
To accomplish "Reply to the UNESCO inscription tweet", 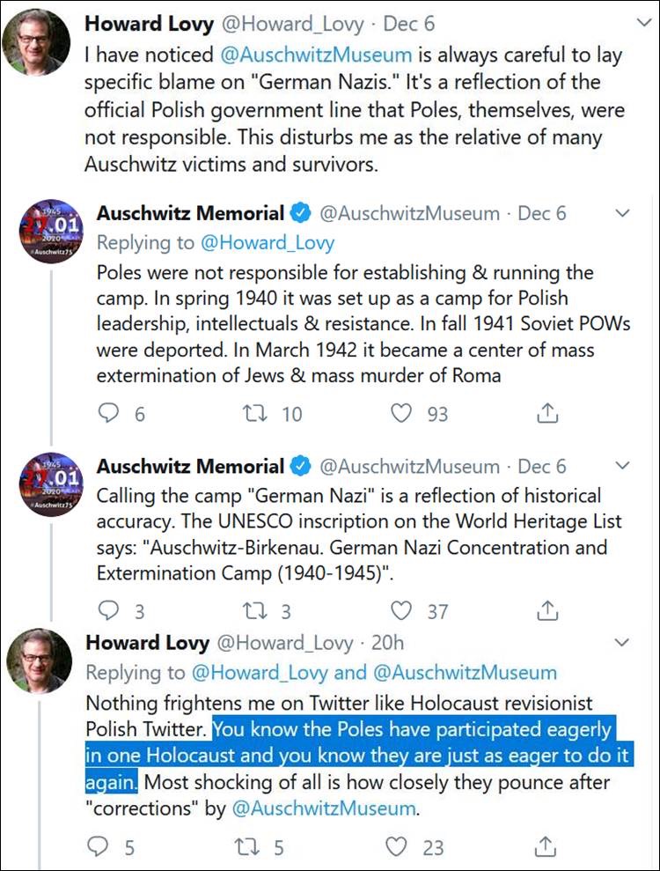I will 109,609.
